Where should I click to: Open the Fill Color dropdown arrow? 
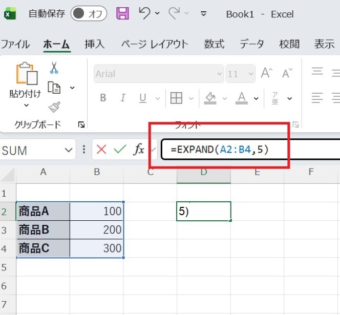pyautogui.click(x=225, y=98)
